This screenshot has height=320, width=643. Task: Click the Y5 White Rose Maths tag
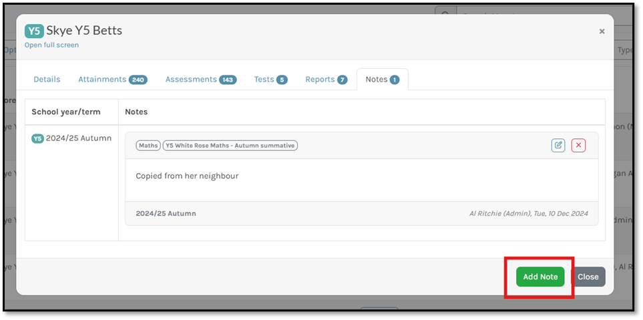point(230,145)
